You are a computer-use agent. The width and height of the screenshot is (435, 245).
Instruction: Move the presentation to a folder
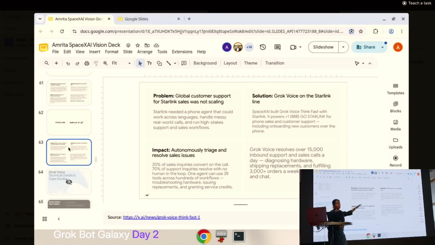(x=147, y=45)
